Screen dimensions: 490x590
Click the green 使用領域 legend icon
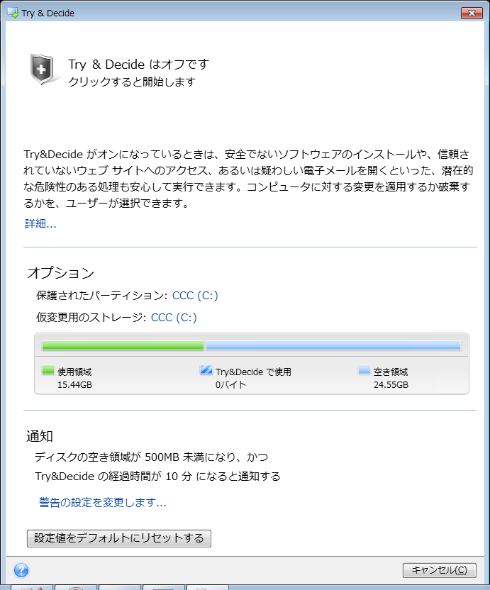click(48, 370)
